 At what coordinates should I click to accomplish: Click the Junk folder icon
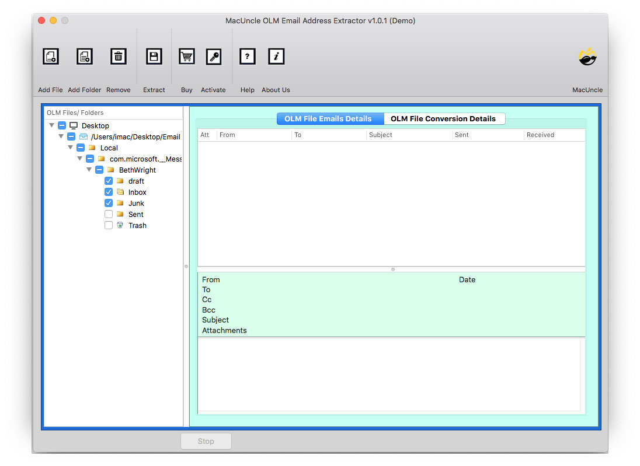click(x=120, y=202)
